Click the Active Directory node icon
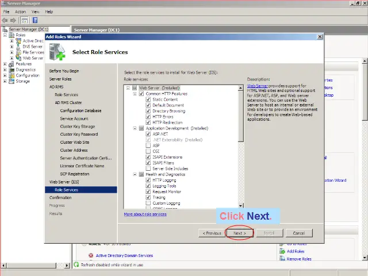This screenshot has height=276, width=368. click(x=18, y=41)
